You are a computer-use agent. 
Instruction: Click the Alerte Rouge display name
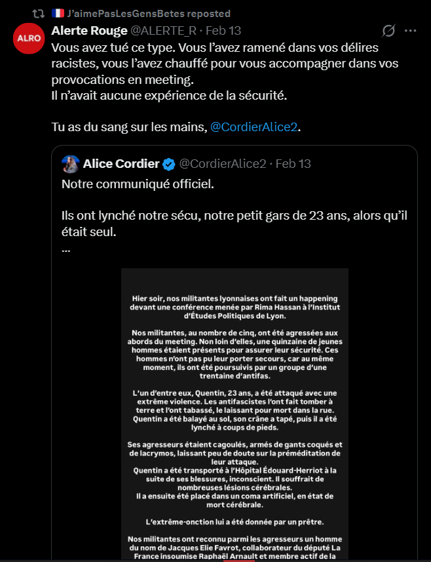click(88, 31)
